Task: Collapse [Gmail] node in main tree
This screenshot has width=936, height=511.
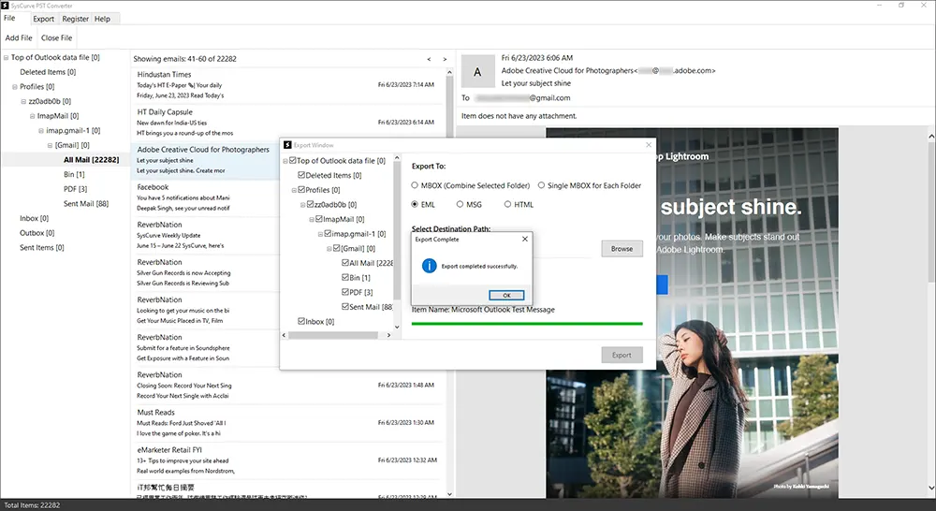Action: tap(51, 146)
